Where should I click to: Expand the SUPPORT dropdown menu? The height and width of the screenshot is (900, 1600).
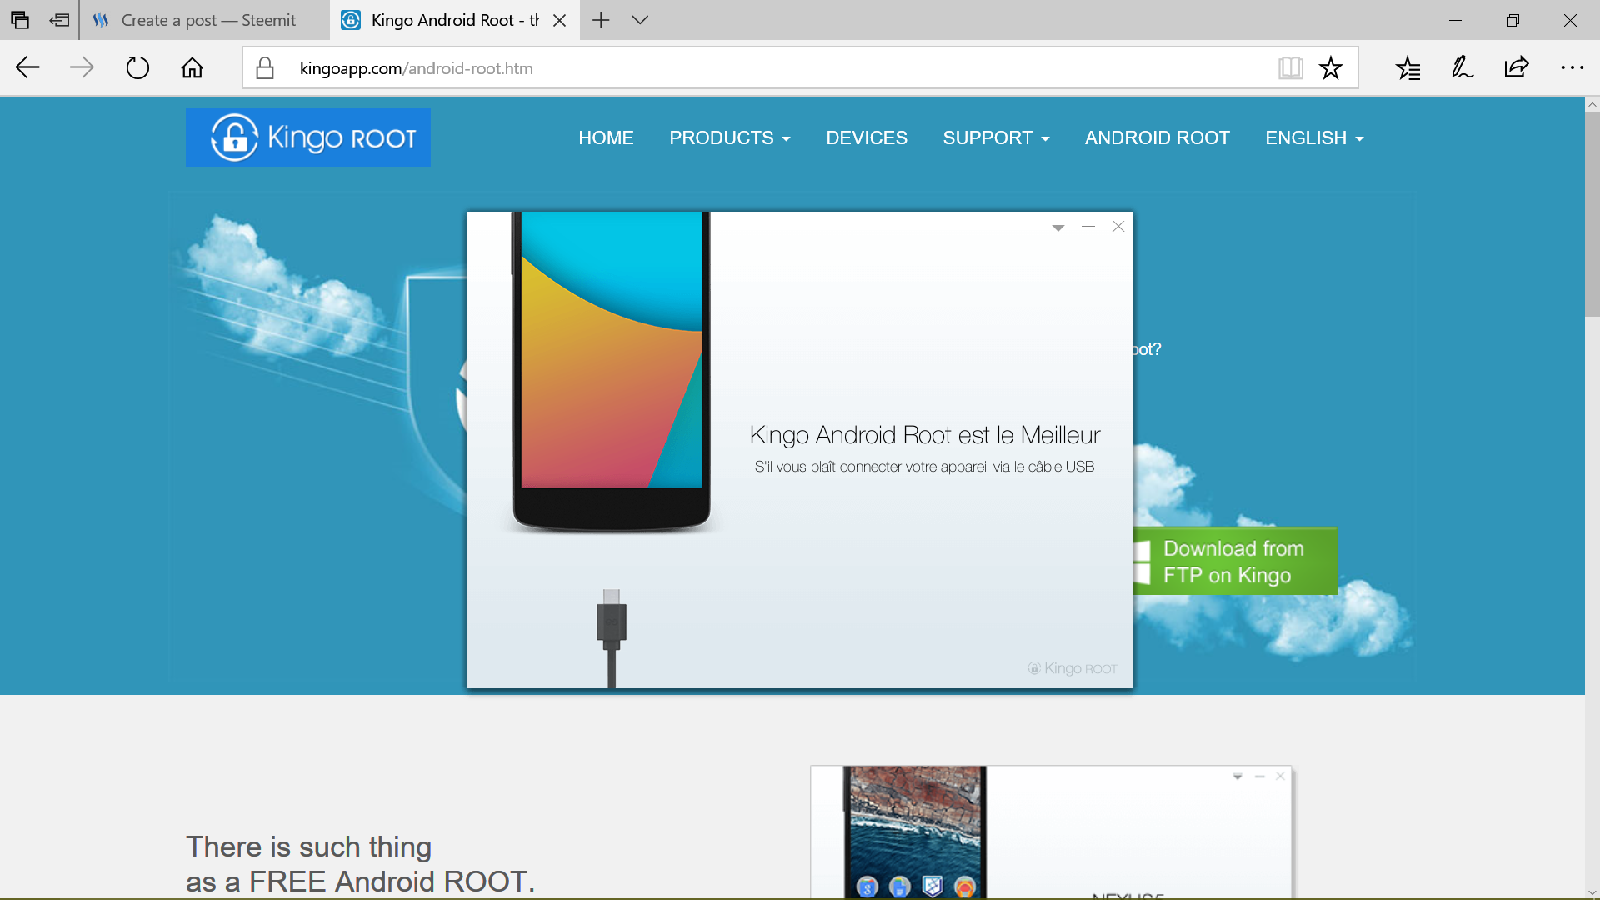[x=996, y=138]
